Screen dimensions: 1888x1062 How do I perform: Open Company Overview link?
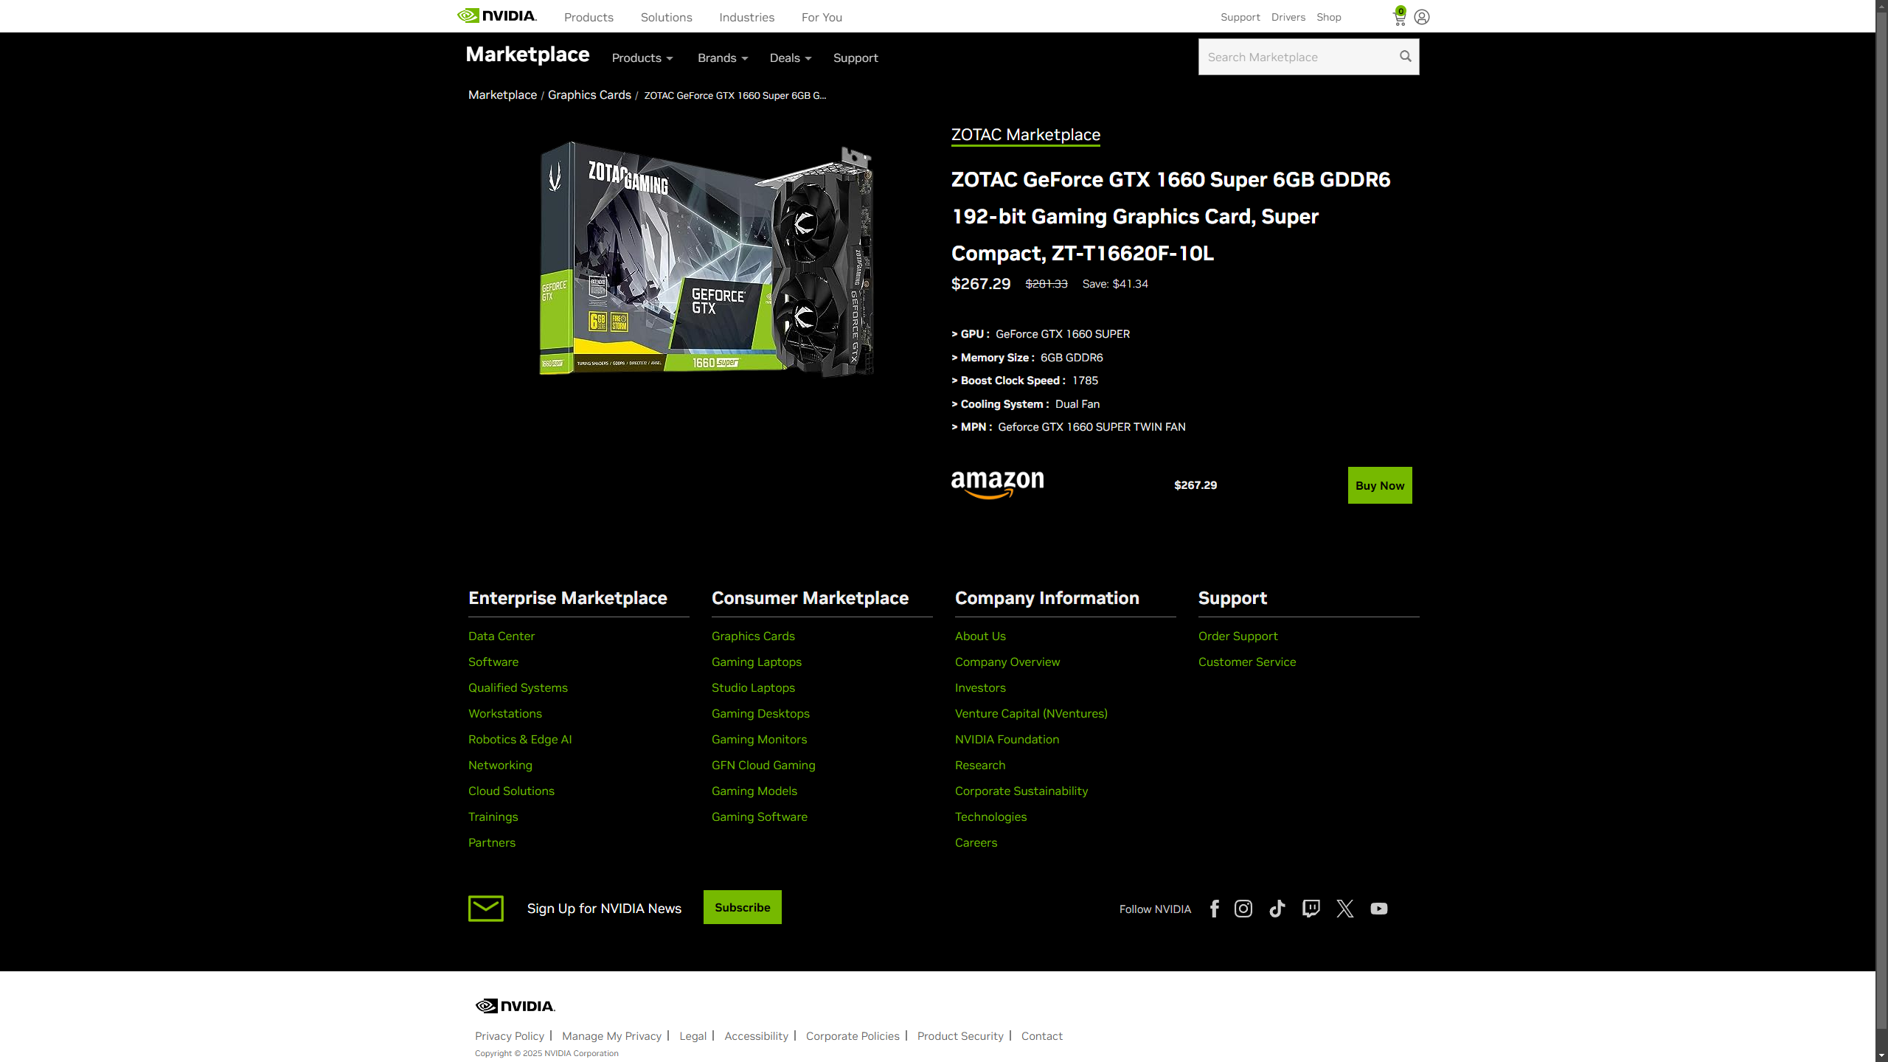(1007, 662)
